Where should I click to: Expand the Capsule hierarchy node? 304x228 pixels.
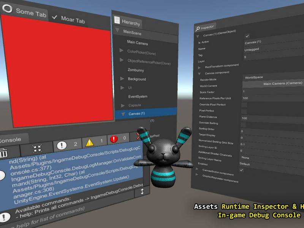tap(123, 106)
